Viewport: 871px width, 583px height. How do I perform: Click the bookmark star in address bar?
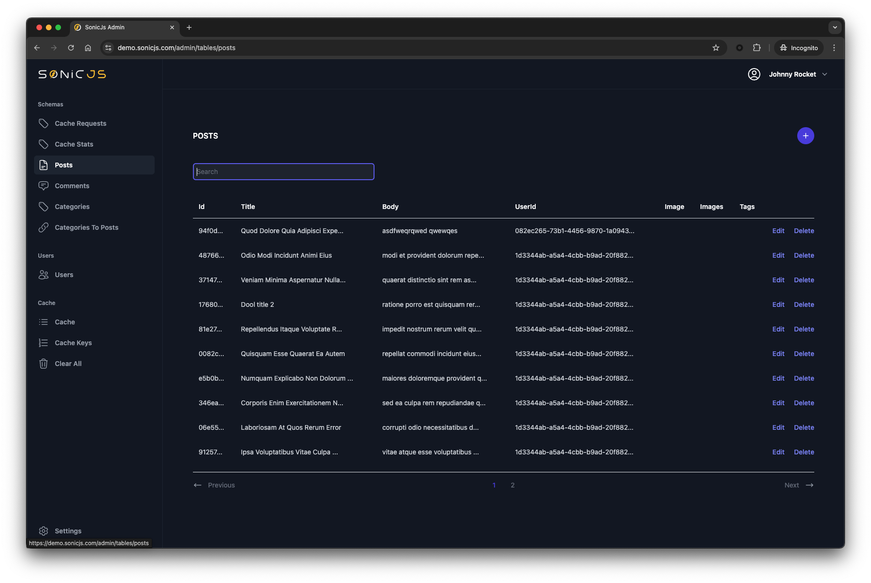716,48
